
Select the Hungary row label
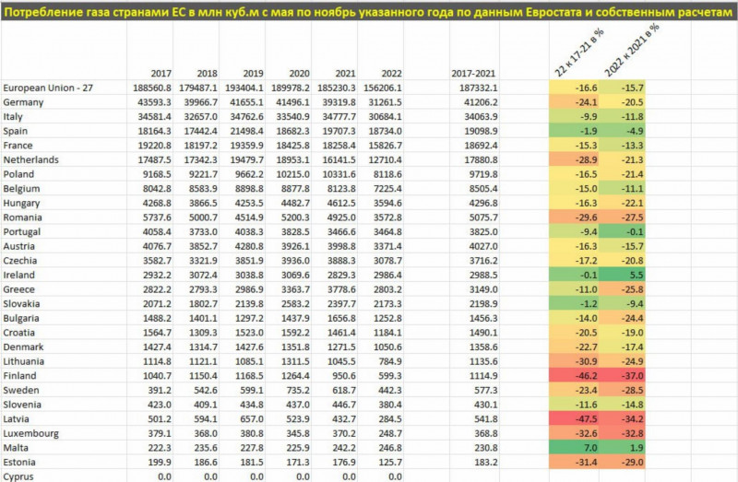(21, 203)
